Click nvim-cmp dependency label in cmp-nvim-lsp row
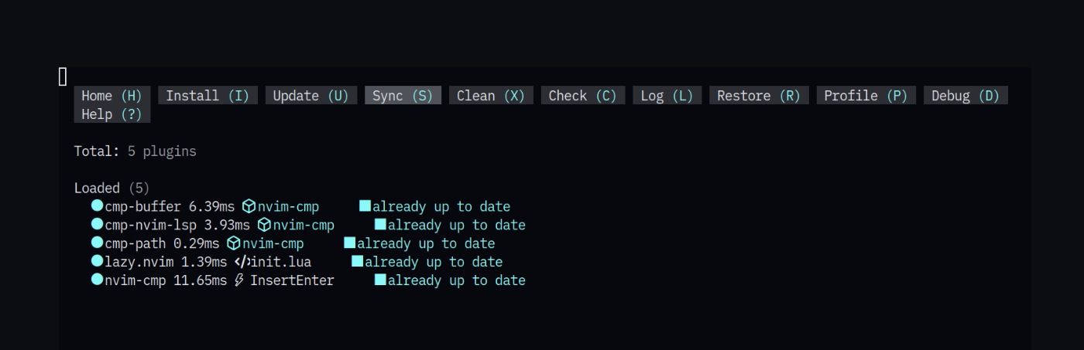 [304, 225]
